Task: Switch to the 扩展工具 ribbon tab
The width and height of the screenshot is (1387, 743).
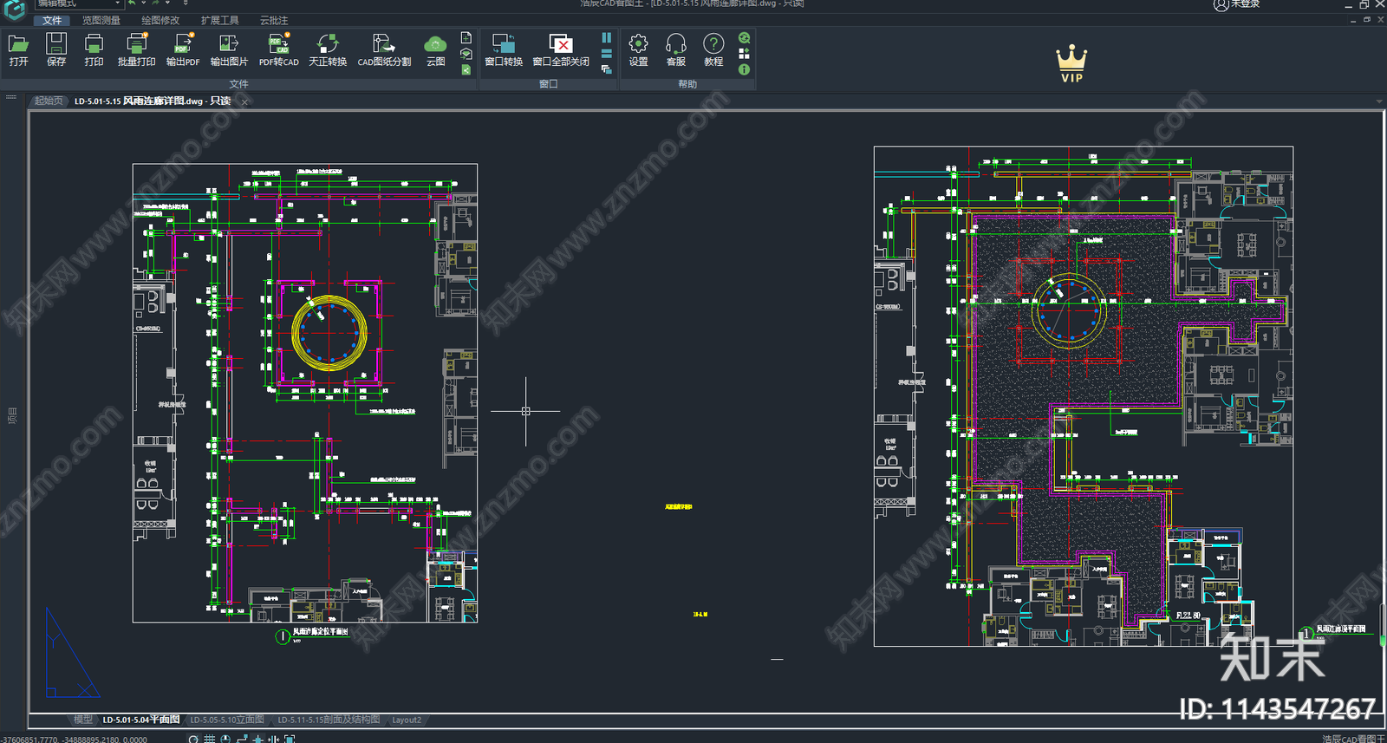Action: (x=219, y=20)
